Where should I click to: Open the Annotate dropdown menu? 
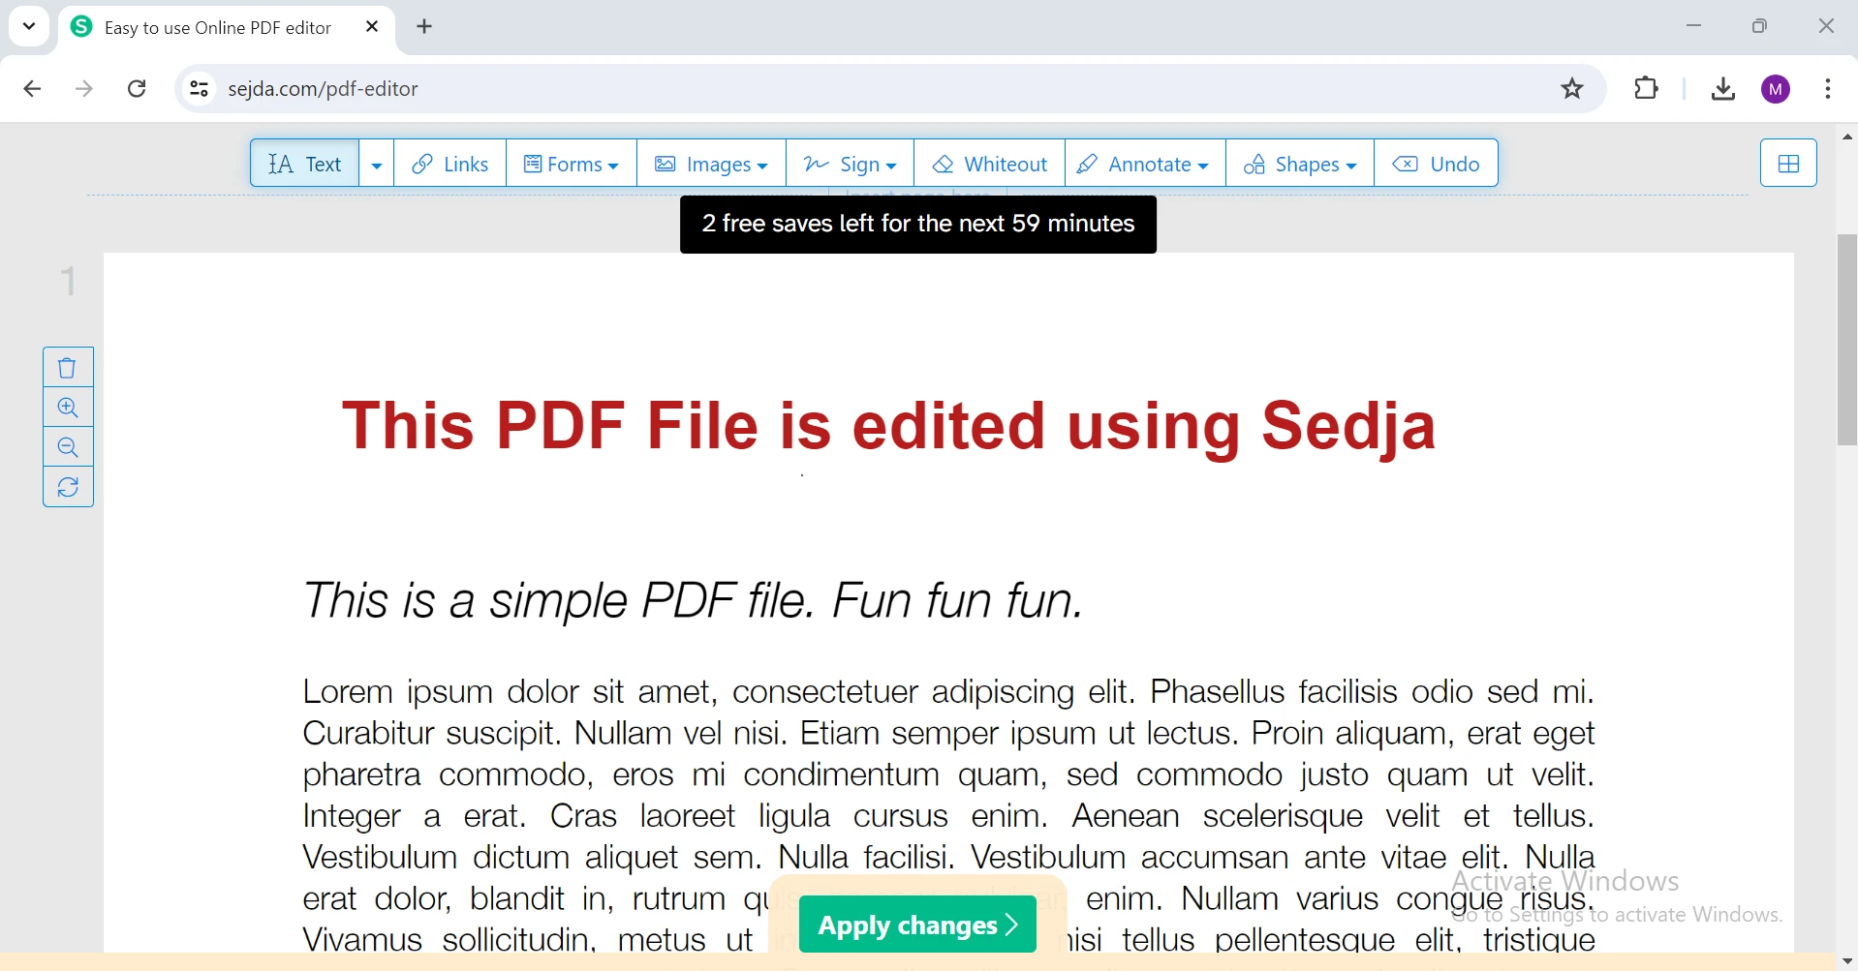[1145, 164]
